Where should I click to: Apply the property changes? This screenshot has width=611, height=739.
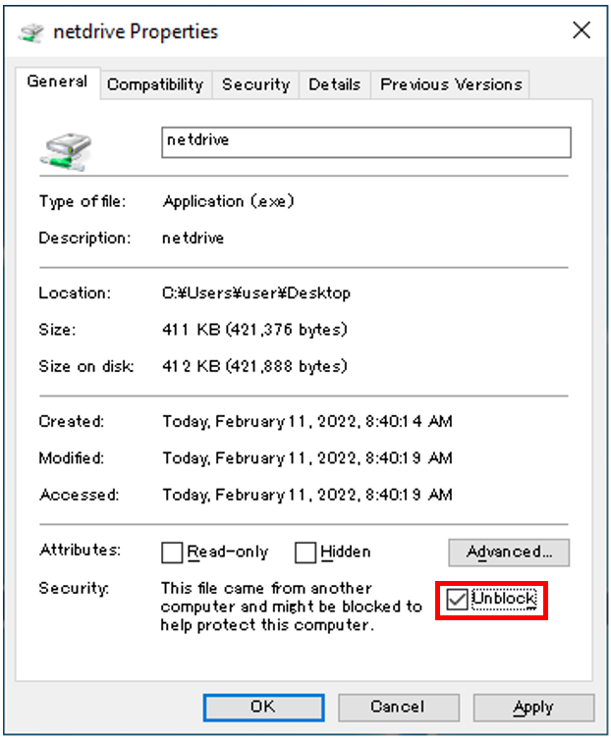click(x=532, y=707)
